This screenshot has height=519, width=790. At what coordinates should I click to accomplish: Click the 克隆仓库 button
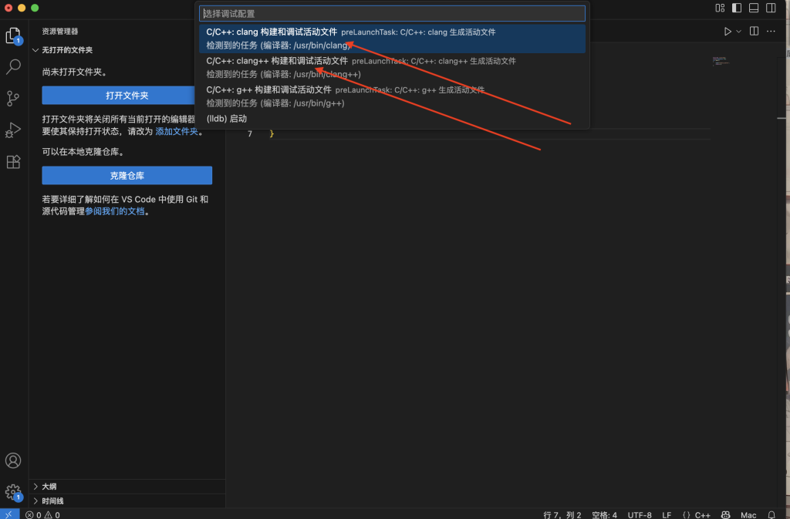(127, 176)
